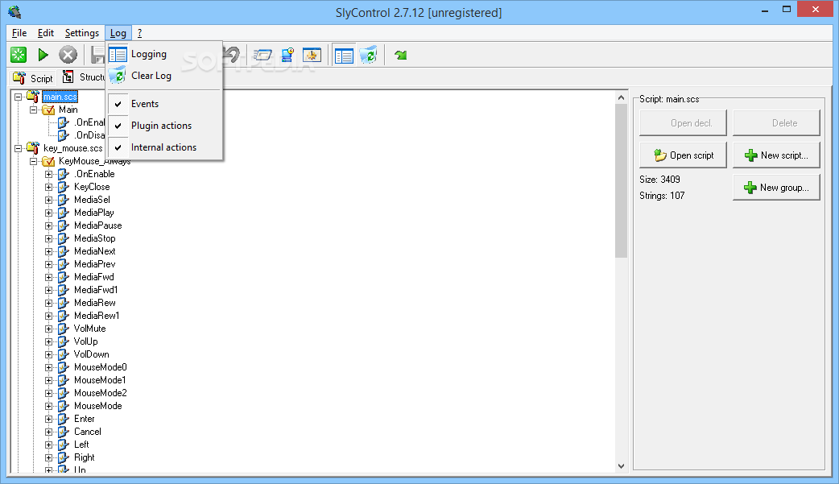The image size is (839, 484).
Task: Switch to the Script tab
Action: [x=33, y=78]
